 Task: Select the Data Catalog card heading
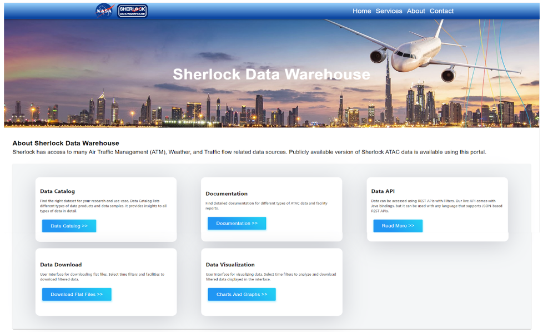57,191
